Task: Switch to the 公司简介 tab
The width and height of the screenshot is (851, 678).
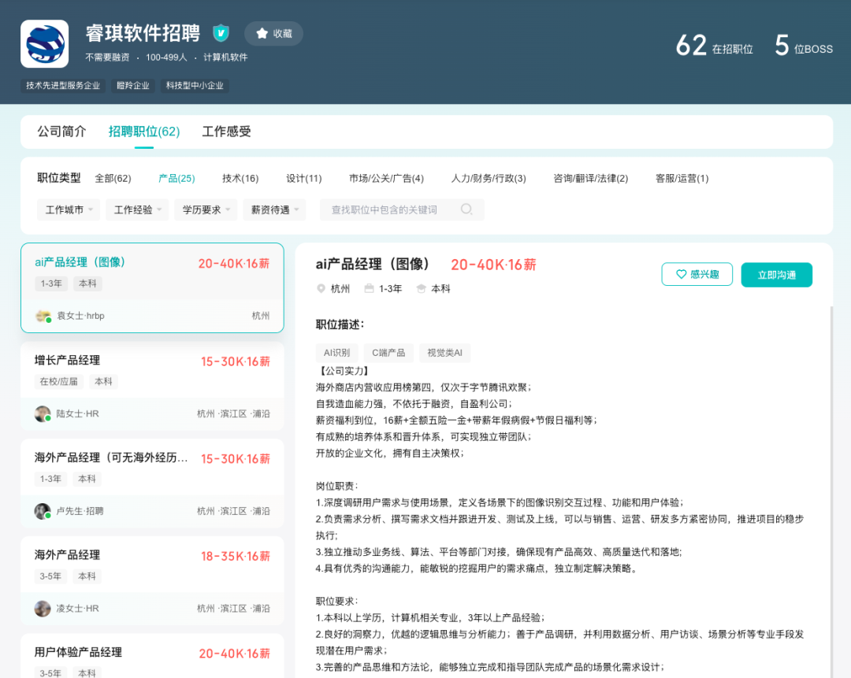Action: 61,132
